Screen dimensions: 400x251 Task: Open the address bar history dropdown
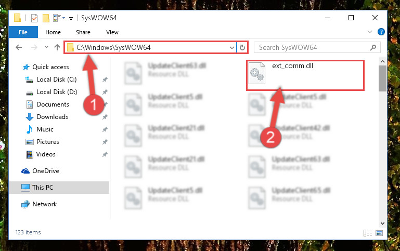231,47
